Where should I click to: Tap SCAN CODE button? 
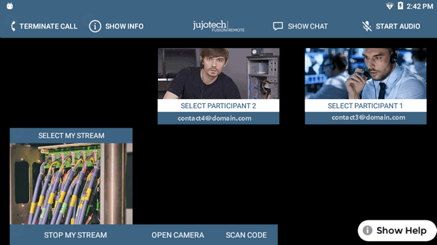tap(246, 235)
